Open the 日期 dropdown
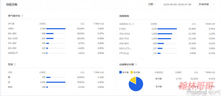 [x=152, y=4]
